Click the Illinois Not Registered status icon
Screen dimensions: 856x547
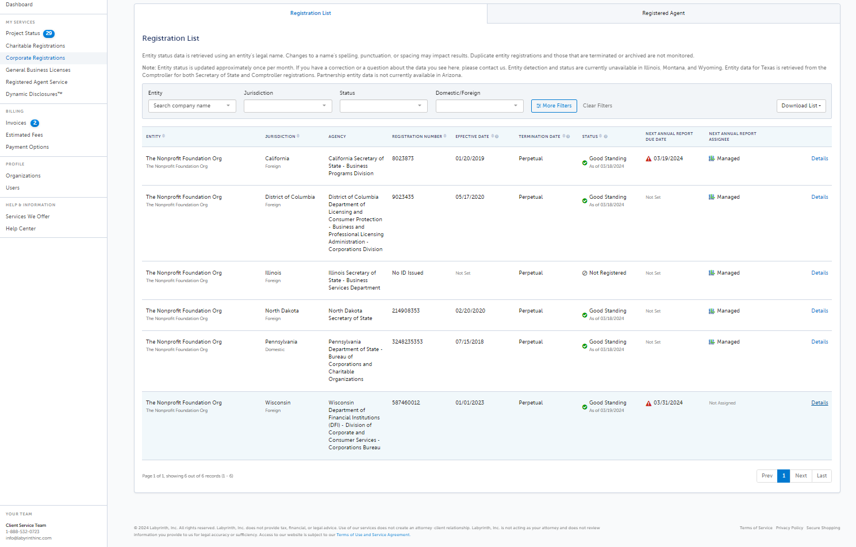click(x=585, y=273)
